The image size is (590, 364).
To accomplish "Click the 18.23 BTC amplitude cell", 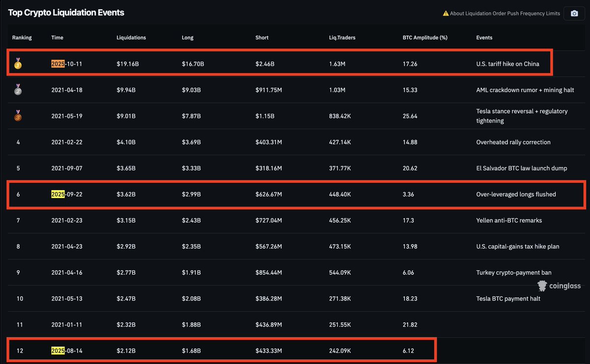I will click(x=410, y=298).
